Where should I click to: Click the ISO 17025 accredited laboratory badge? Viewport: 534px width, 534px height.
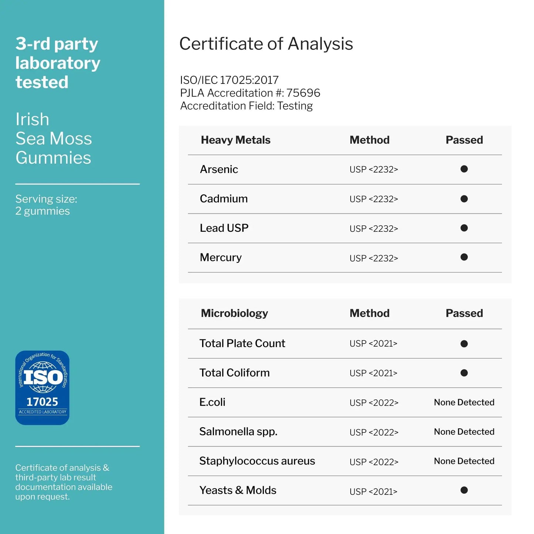coord(42,387)
